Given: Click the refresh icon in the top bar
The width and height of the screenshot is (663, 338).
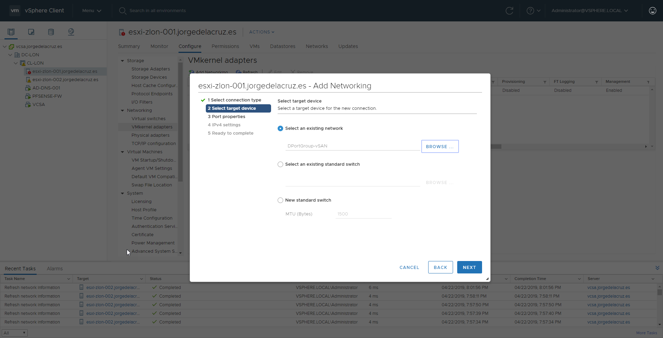Looking at the screenshot, I should (509, 11).
